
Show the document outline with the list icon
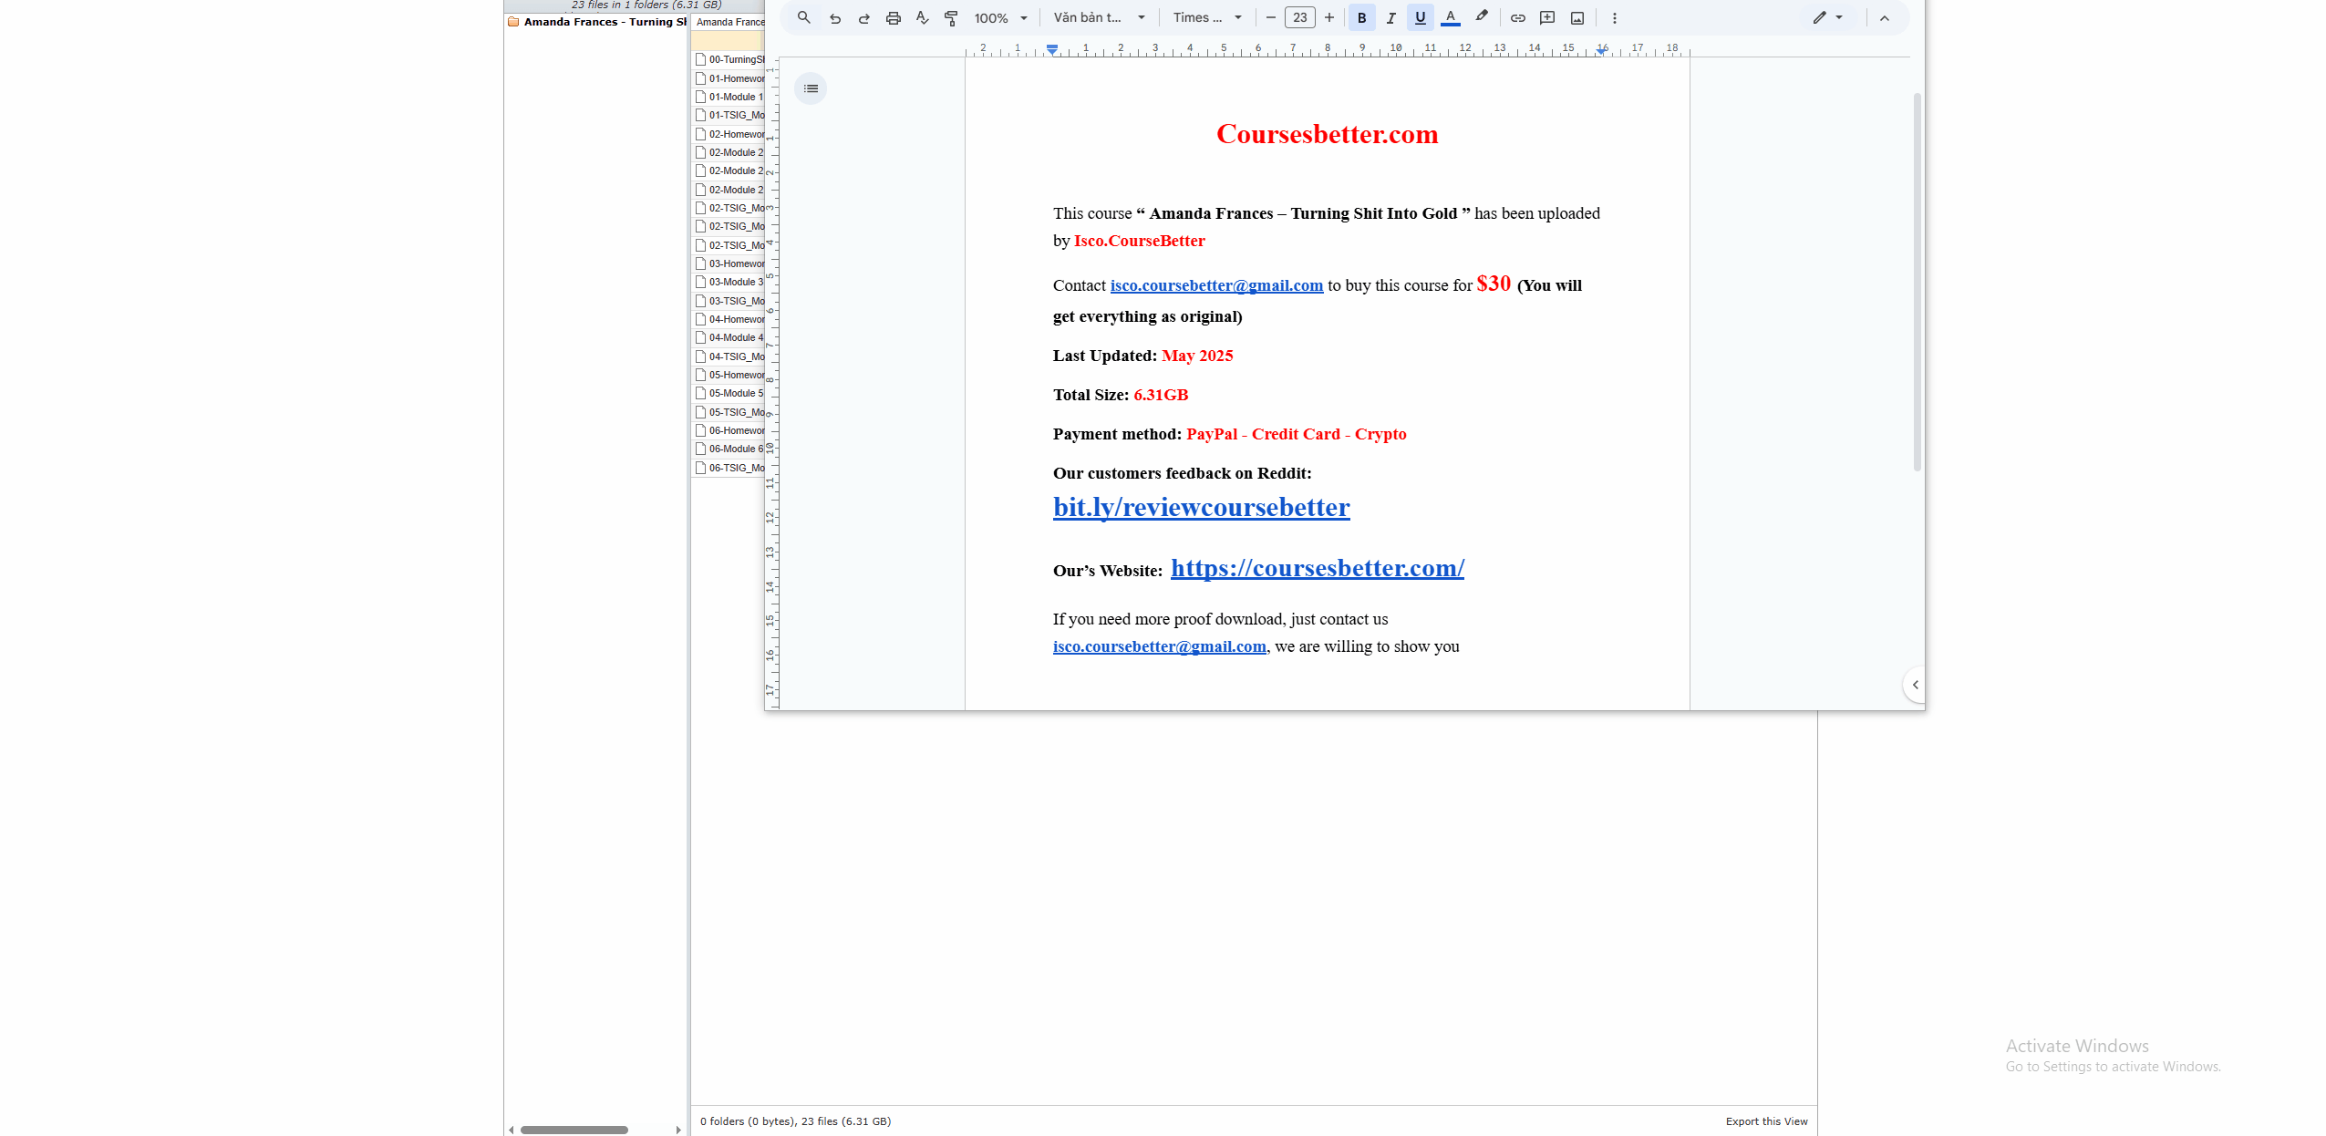811,88
